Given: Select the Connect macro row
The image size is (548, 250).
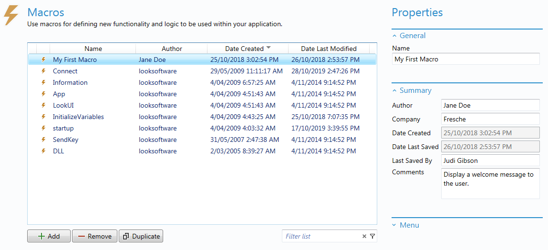Looking at the screenshot, I should pos(202,71).
